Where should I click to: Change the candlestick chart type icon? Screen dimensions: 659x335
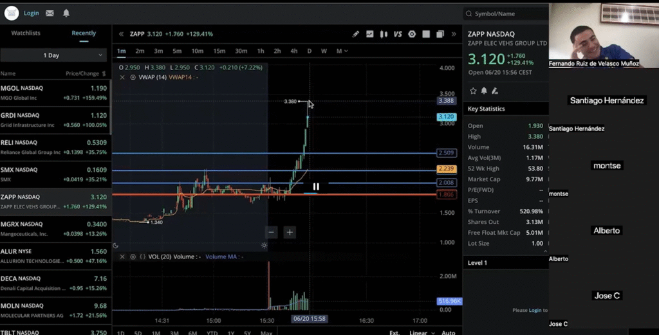[384, 34]
